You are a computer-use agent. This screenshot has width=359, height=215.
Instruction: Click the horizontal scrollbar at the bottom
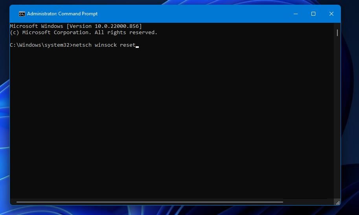[150, 202]
